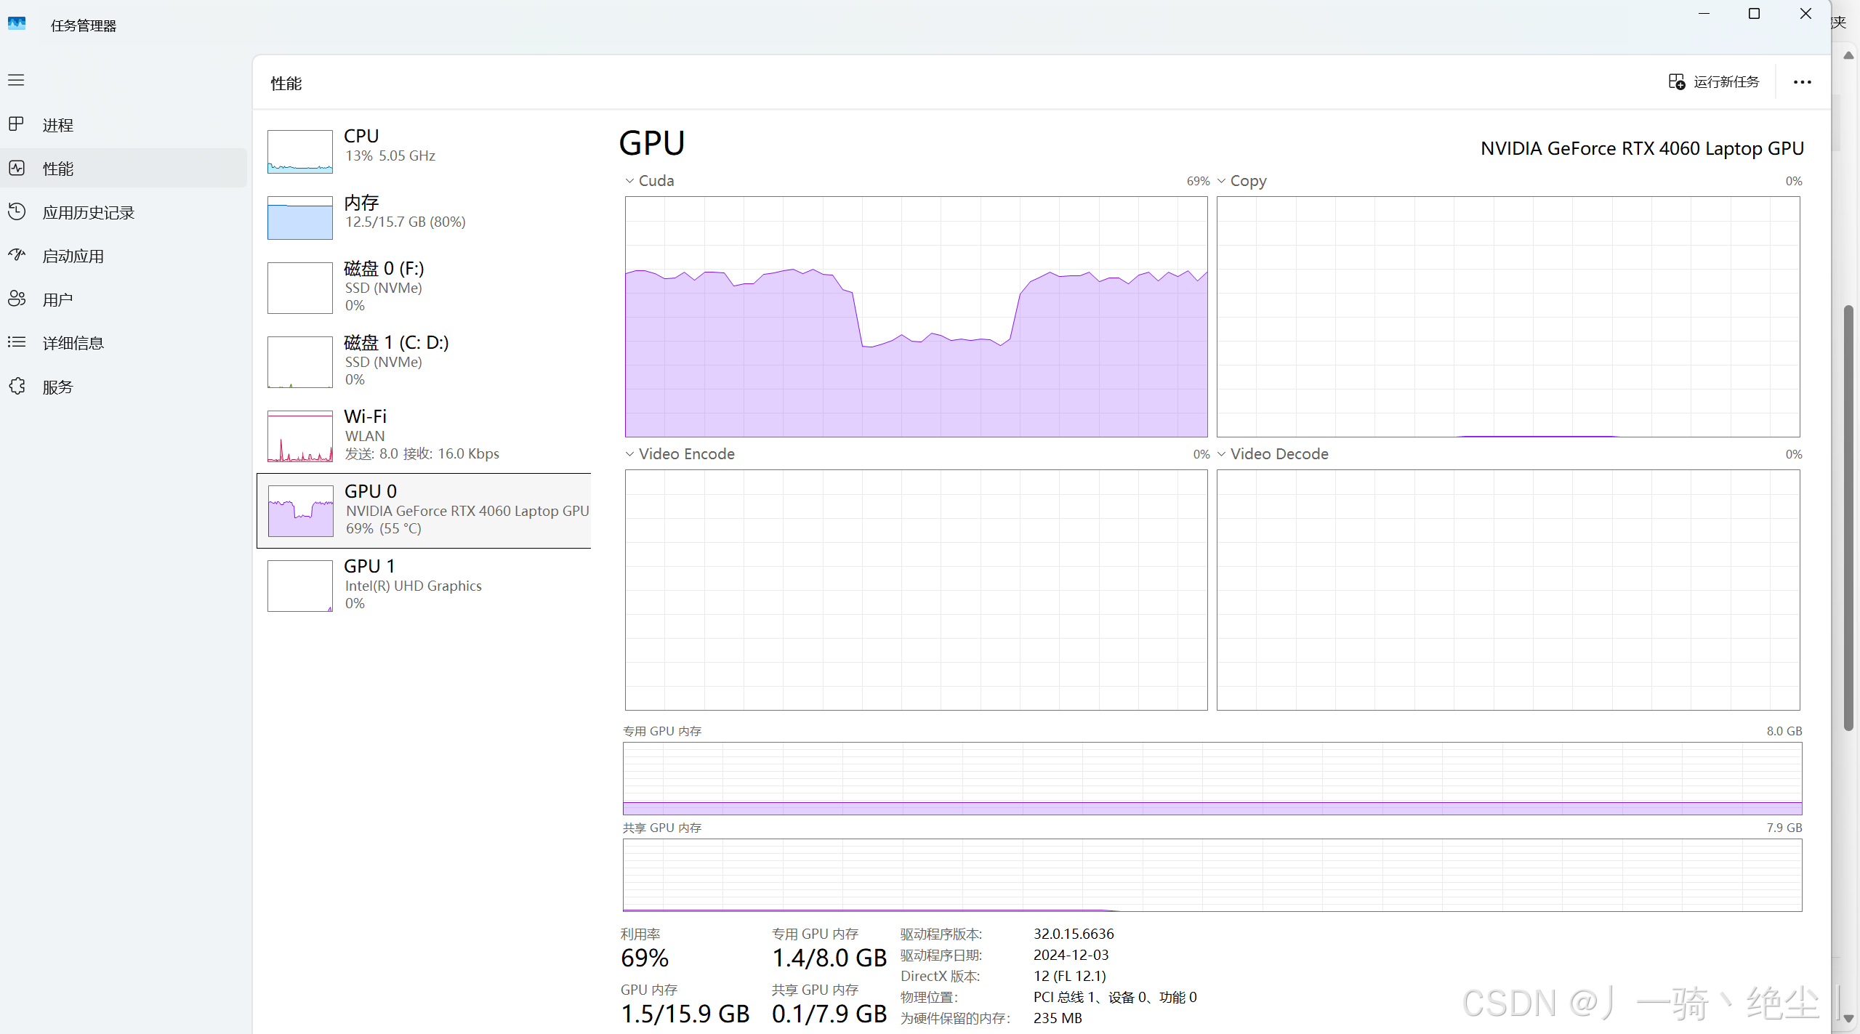Select the 性能 sidebar tab
Viewport: 1860px width, 1034px height.
(x=60, y=168)
